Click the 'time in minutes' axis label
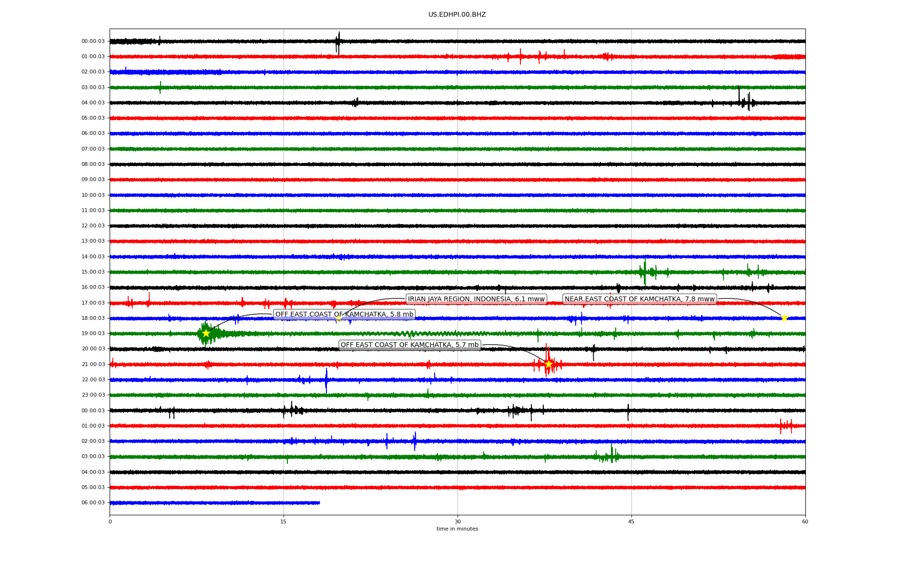The width and height of the screenshot is (915, 572). pos(457,529)
